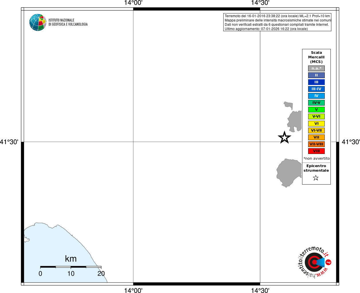This screenshot has width=360, height=293.
Task: Click the Mappa preliminare delle intensità line
Action: click(x=278, y=20)
